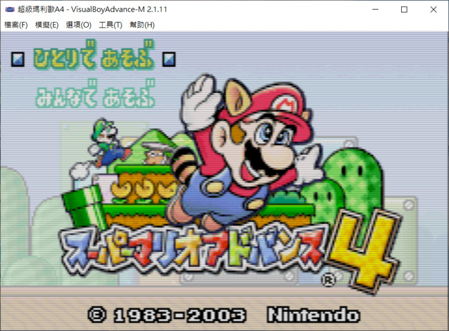Open the 幫助(H) menu

click(142, 25)
